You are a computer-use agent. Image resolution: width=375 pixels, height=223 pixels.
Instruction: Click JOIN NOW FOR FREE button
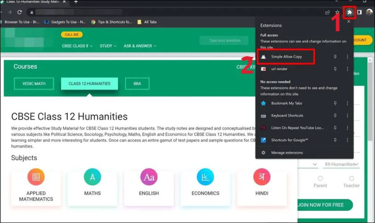(x=325, y=205)
